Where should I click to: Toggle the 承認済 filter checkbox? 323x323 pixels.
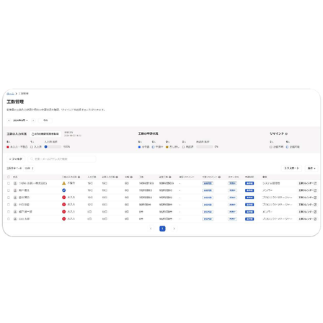(x=183, y=147)
